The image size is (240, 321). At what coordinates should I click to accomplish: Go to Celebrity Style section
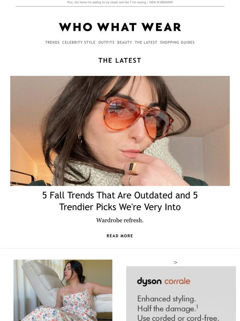tap(79, 42)
